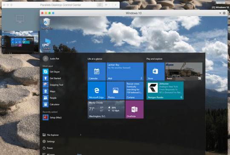Click the Justin Pot user avatar
The image size is (230, 155).
[46, 58]
